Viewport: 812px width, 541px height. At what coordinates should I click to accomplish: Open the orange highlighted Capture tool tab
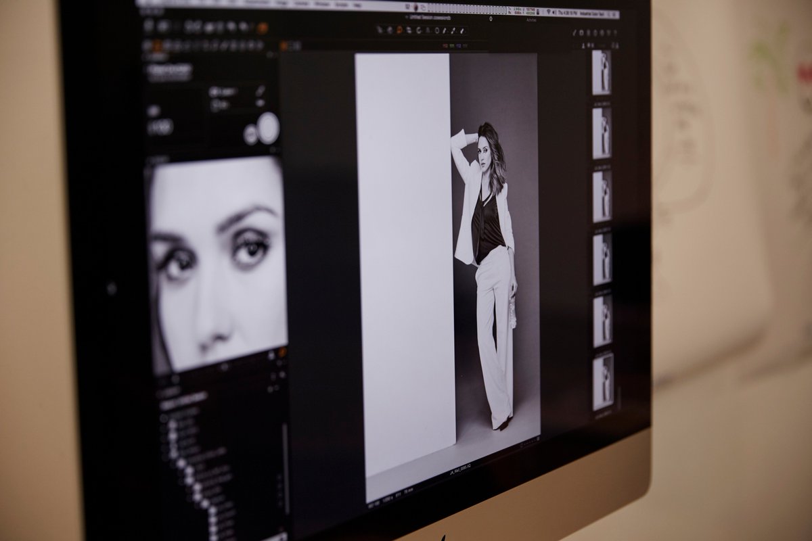point(157,45)
